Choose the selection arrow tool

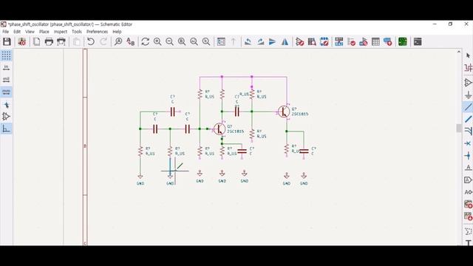click(468, 56)
